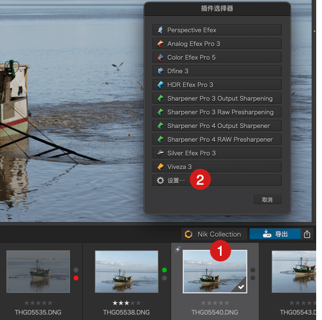The height and width of the screenshot is (320, 322).
Task: Select Color Efex Pro 5 entry
Action: (x=217, y=57)
